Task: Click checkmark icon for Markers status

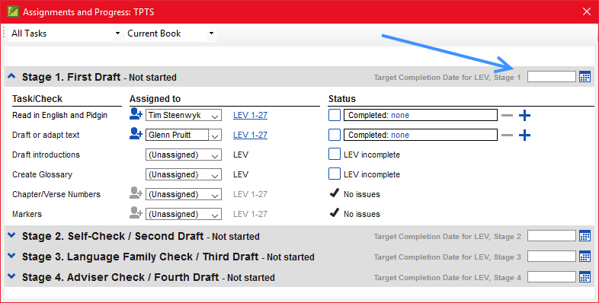Action: pyautogui.click(x=335, y=213)
